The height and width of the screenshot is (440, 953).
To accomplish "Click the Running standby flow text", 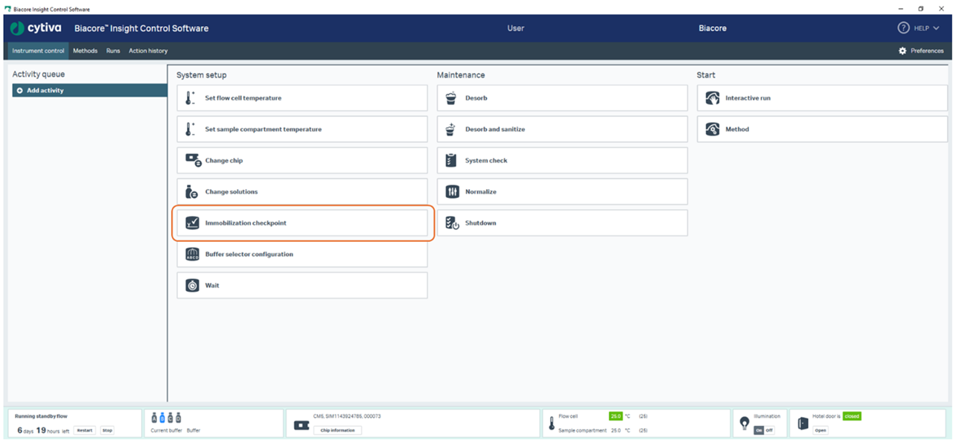I will tap(41, 416).
